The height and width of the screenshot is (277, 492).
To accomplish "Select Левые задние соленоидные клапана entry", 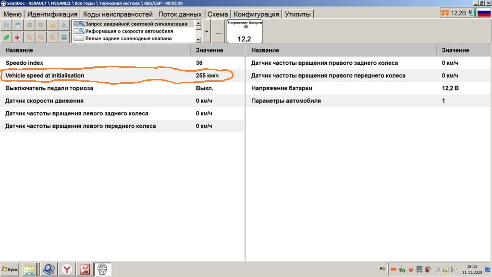I will coord(134,38).
